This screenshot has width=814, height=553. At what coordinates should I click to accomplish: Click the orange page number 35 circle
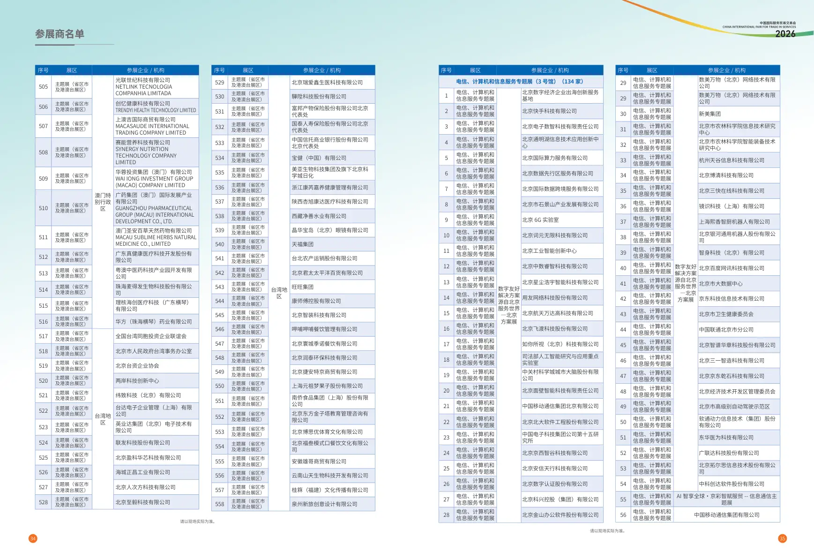[x=782, y=538]
